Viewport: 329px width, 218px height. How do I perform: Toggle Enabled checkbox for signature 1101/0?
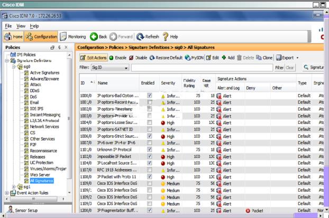pos(149,149)
